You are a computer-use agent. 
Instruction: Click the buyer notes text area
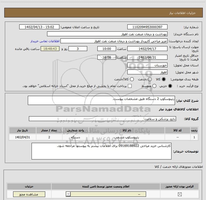click(x=101, y=151)
